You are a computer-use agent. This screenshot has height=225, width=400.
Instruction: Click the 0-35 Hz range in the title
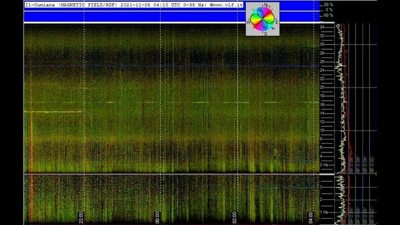[x=195, y=5]
